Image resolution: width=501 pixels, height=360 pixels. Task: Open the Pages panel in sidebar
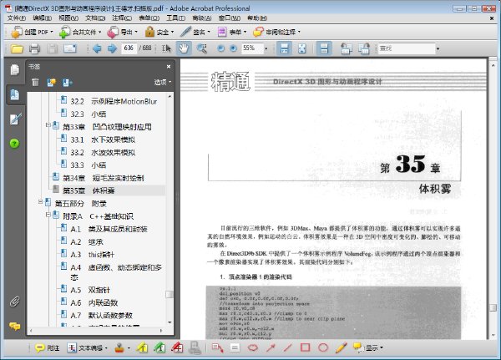tap(15, 69)
